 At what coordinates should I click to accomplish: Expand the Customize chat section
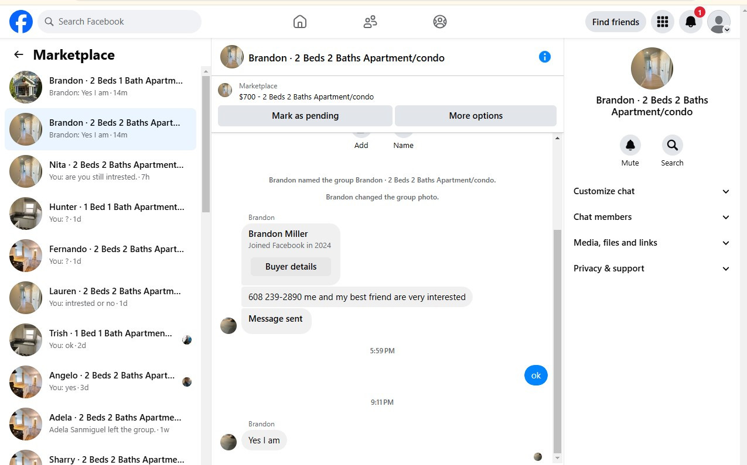[652, 191]
